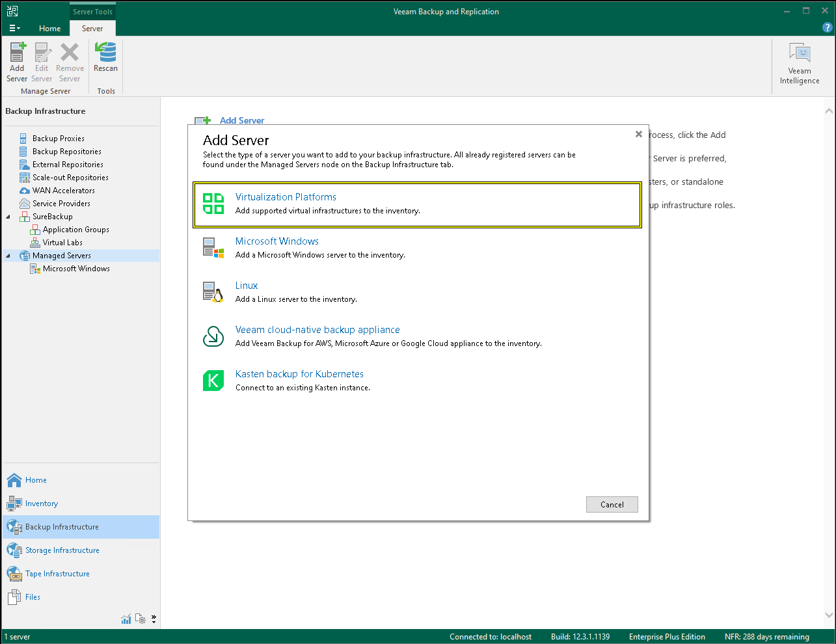Click the Veeam cloud-native appliance icon
The width and height of the screenshot is (836, 644).
[213, 336]
